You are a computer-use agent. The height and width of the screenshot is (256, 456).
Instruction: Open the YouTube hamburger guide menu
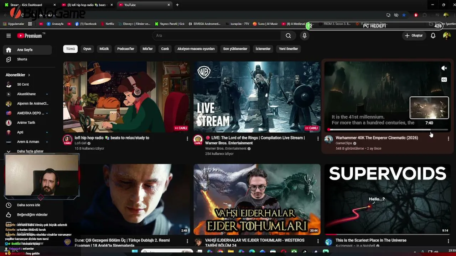tap(9, 36)
